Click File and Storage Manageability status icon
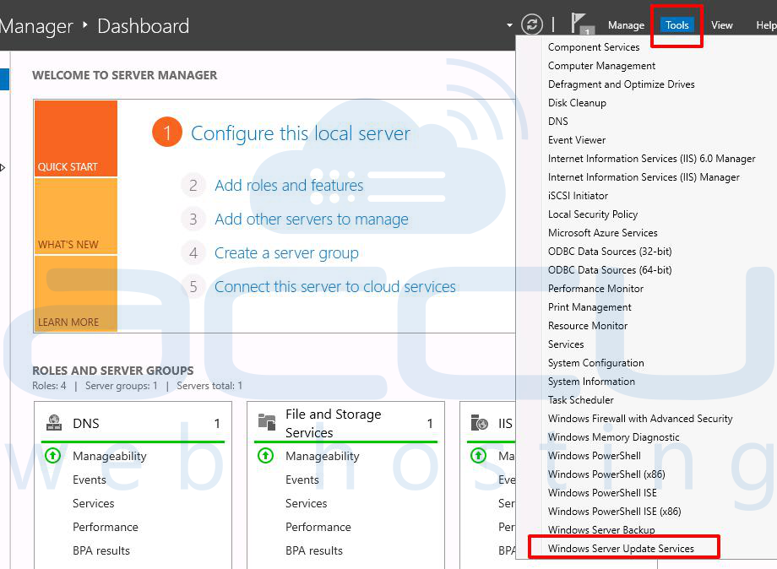Viewport: 777px width, 569px height. [265, 456]
